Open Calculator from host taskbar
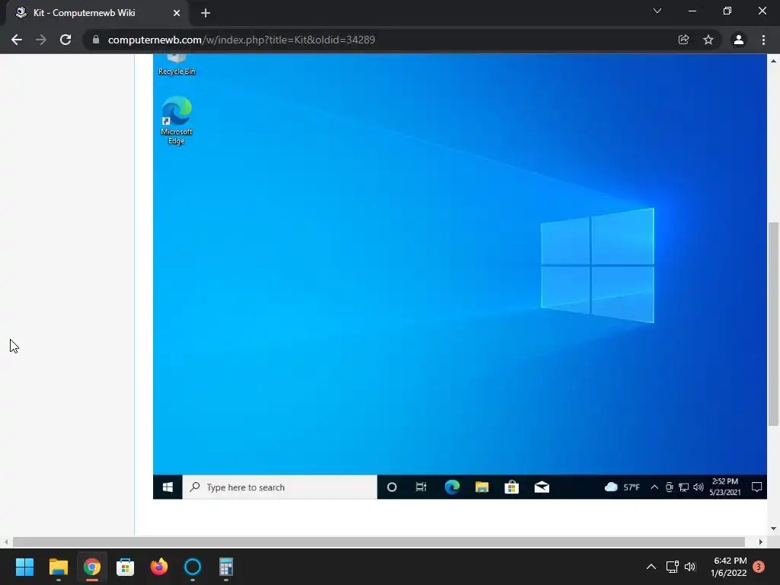Screen dimensions: 780x585 pyautogui.click(x=225, y=567)
